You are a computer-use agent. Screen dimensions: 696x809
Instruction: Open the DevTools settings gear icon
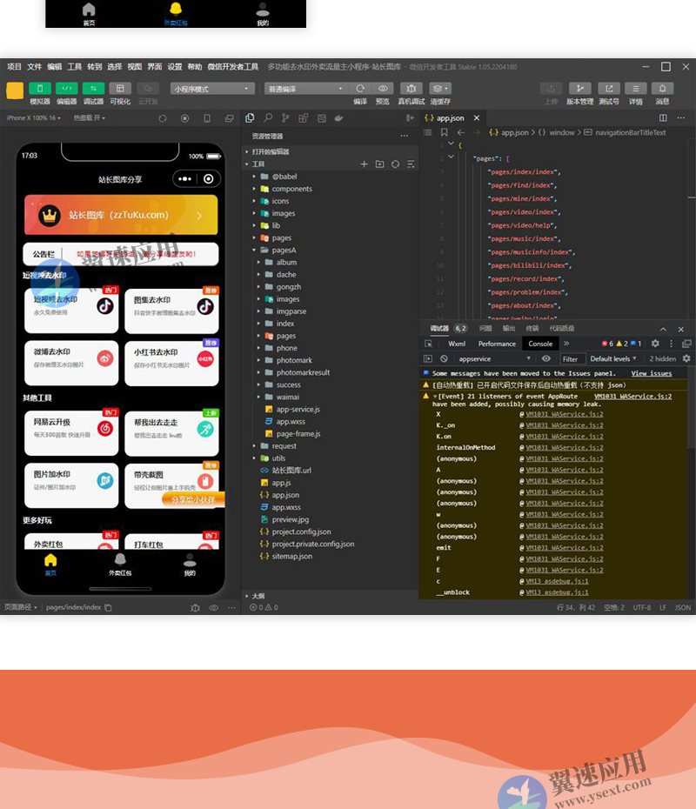[655, 344]
